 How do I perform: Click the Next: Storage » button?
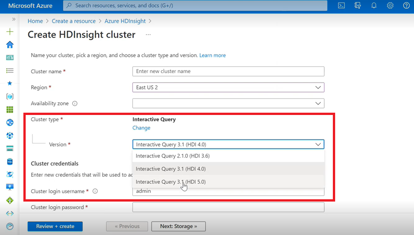pos(178,226)
